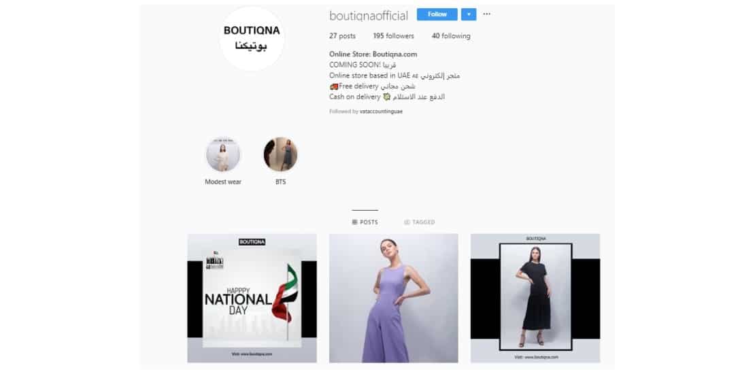Image resolution: width=755 pixels, height=374 pixels.
Task: Click the Follow button
Action: tap(437, 14)
